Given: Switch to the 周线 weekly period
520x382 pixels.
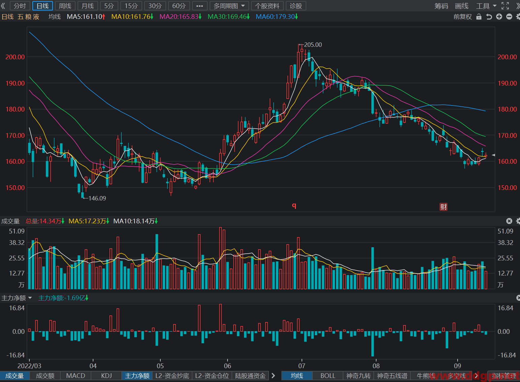Looking at the screenshot, I should 65,6.
